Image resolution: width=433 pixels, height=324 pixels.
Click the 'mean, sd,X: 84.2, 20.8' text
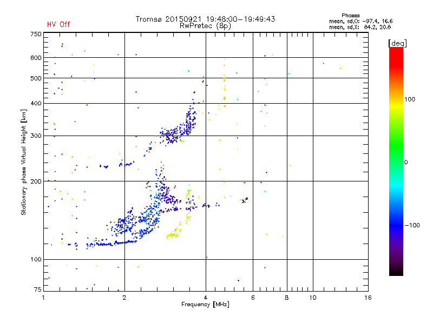click(360, 27)
